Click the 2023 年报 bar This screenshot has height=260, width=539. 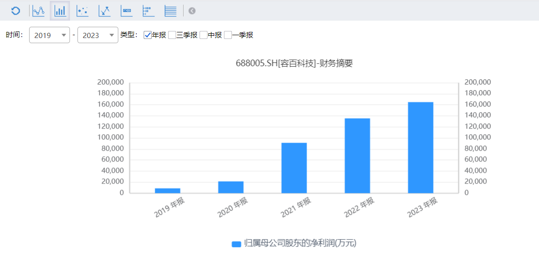pos(420,148)
